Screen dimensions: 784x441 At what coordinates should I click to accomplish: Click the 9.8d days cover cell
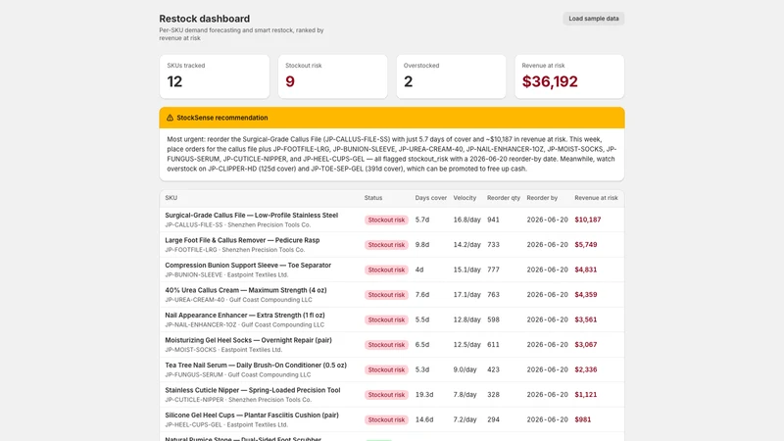tap(422, 244)
